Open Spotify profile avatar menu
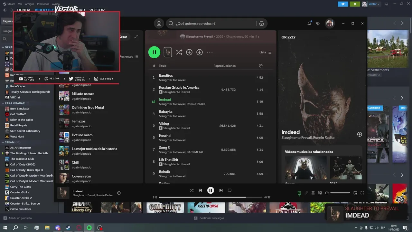 click(x=330, y=24)
